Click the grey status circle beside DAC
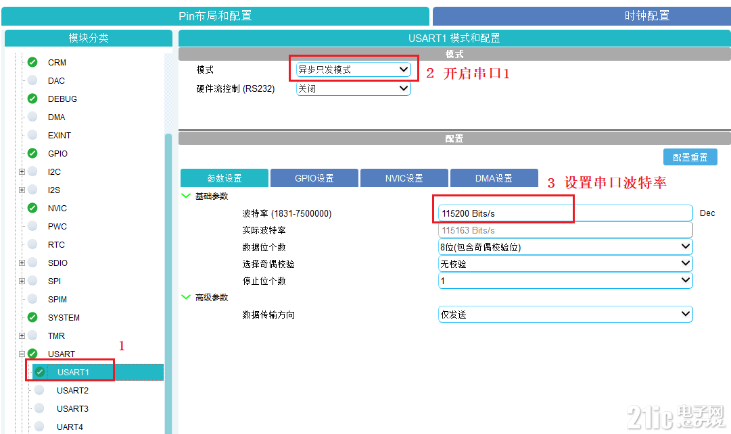The image size is (731, 434). click(x=32, y=80)
